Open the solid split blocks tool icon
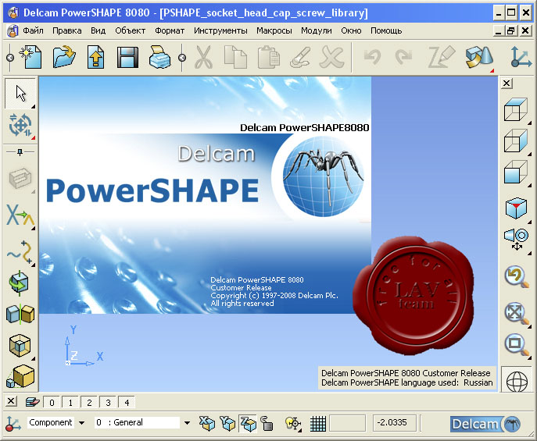Image resolution: width=537 pixels, height=441 pixels. pyautogui.click(x=20, y=314)
